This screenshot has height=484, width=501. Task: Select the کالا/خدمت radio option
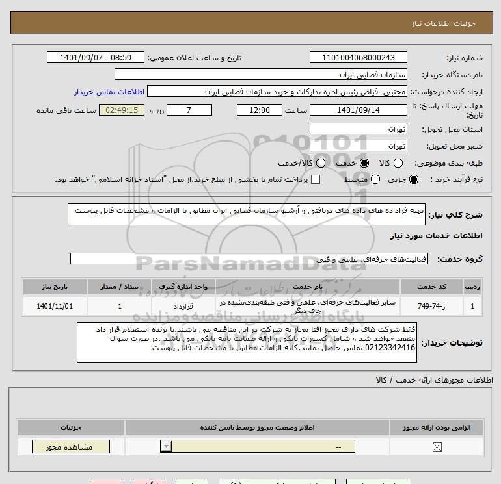click(321, 163)
